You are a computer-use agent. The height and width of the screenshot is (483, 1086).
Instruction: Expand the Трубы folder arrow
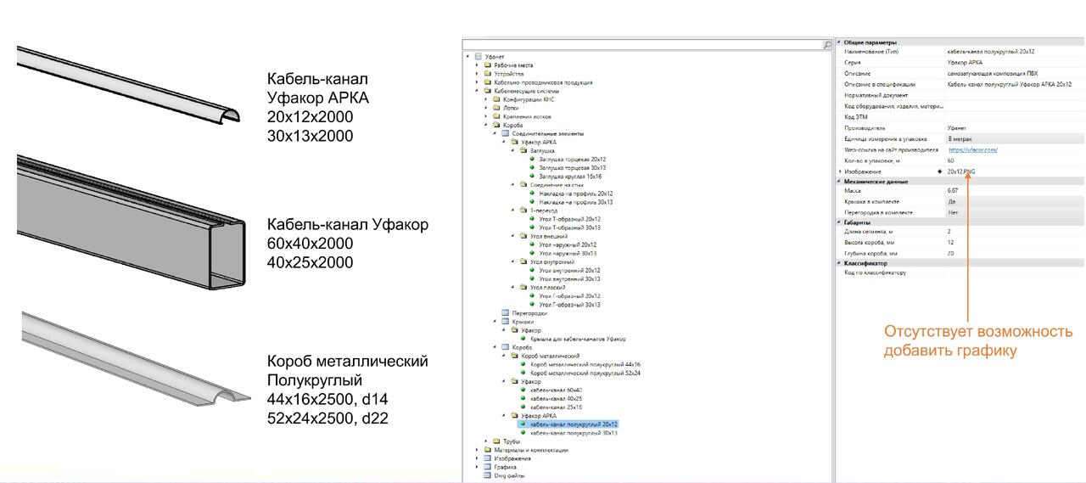point(486,441)
